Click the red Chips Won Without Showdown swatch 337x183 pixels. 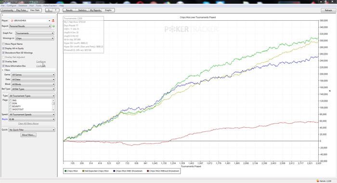(148, 171)
